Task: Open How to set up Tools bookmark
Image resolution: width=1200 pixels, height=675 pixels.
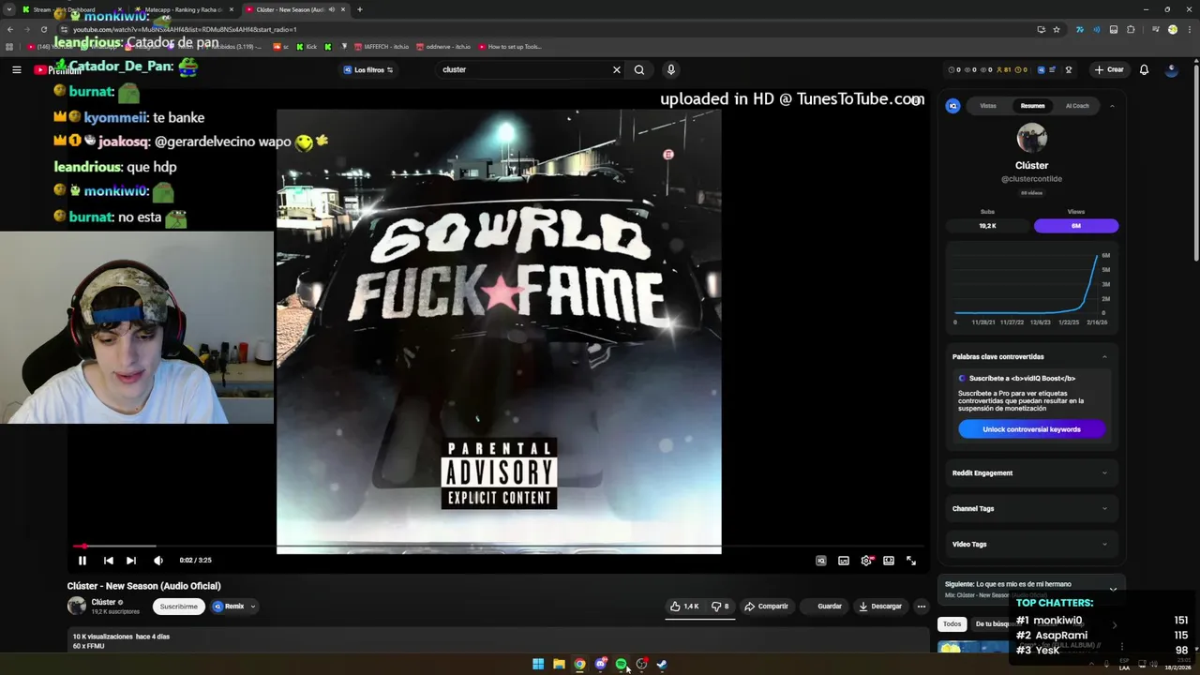Action: [x=510, y=47]
